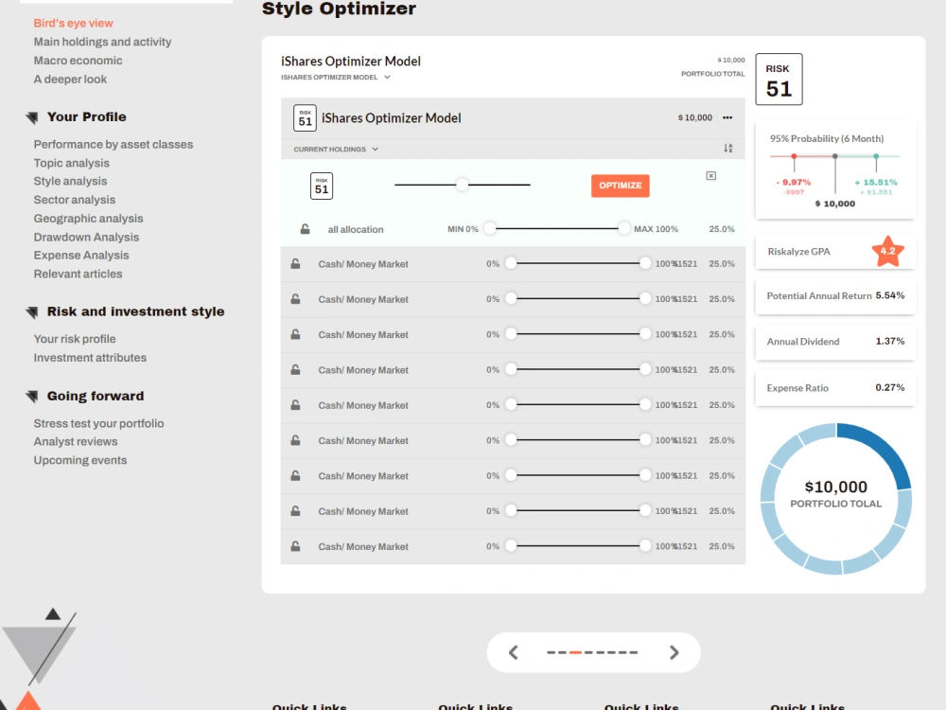Open Analyst reviews

click(x=76, y=442)
